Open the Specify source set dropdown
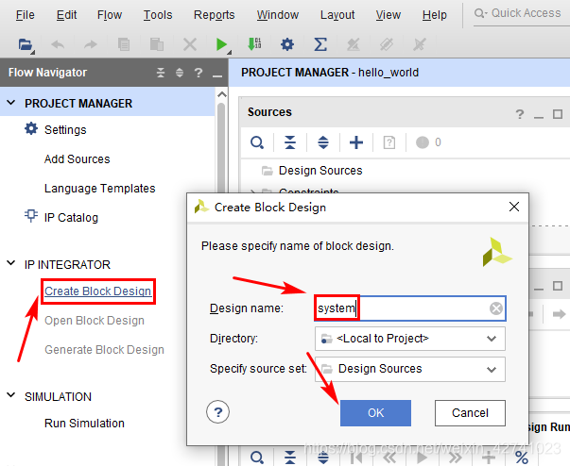The image size is (570, 466). click(x=410, y=369)
